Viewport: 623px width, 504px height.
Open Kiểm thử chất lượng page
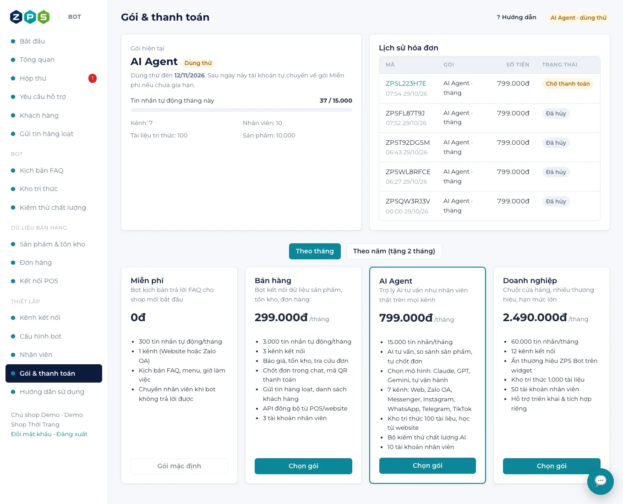[x=54, y=208]
